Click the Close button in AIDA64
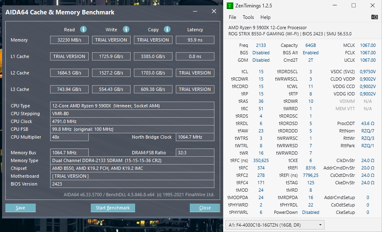Image resolution: width=382 pixels, height=232 pixels. [x=205, y=208]
